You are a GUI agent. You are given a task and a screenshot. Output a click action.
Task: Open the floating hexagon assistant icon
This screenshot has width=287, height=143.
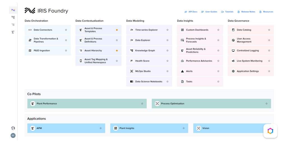(x=270, y=131)
